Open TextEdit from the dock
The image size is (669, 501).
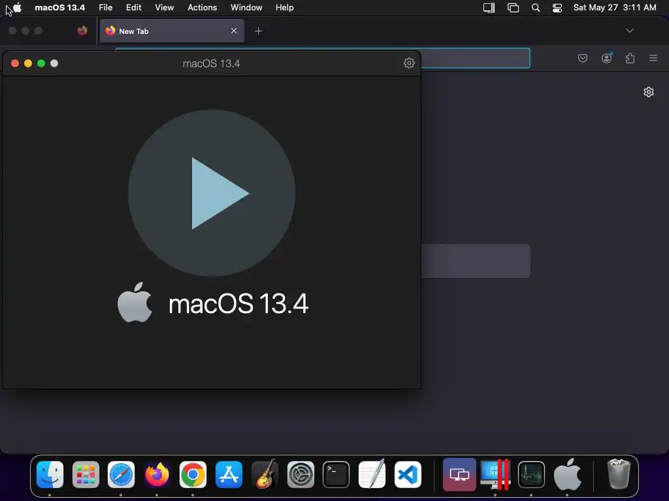coord(372,474)
